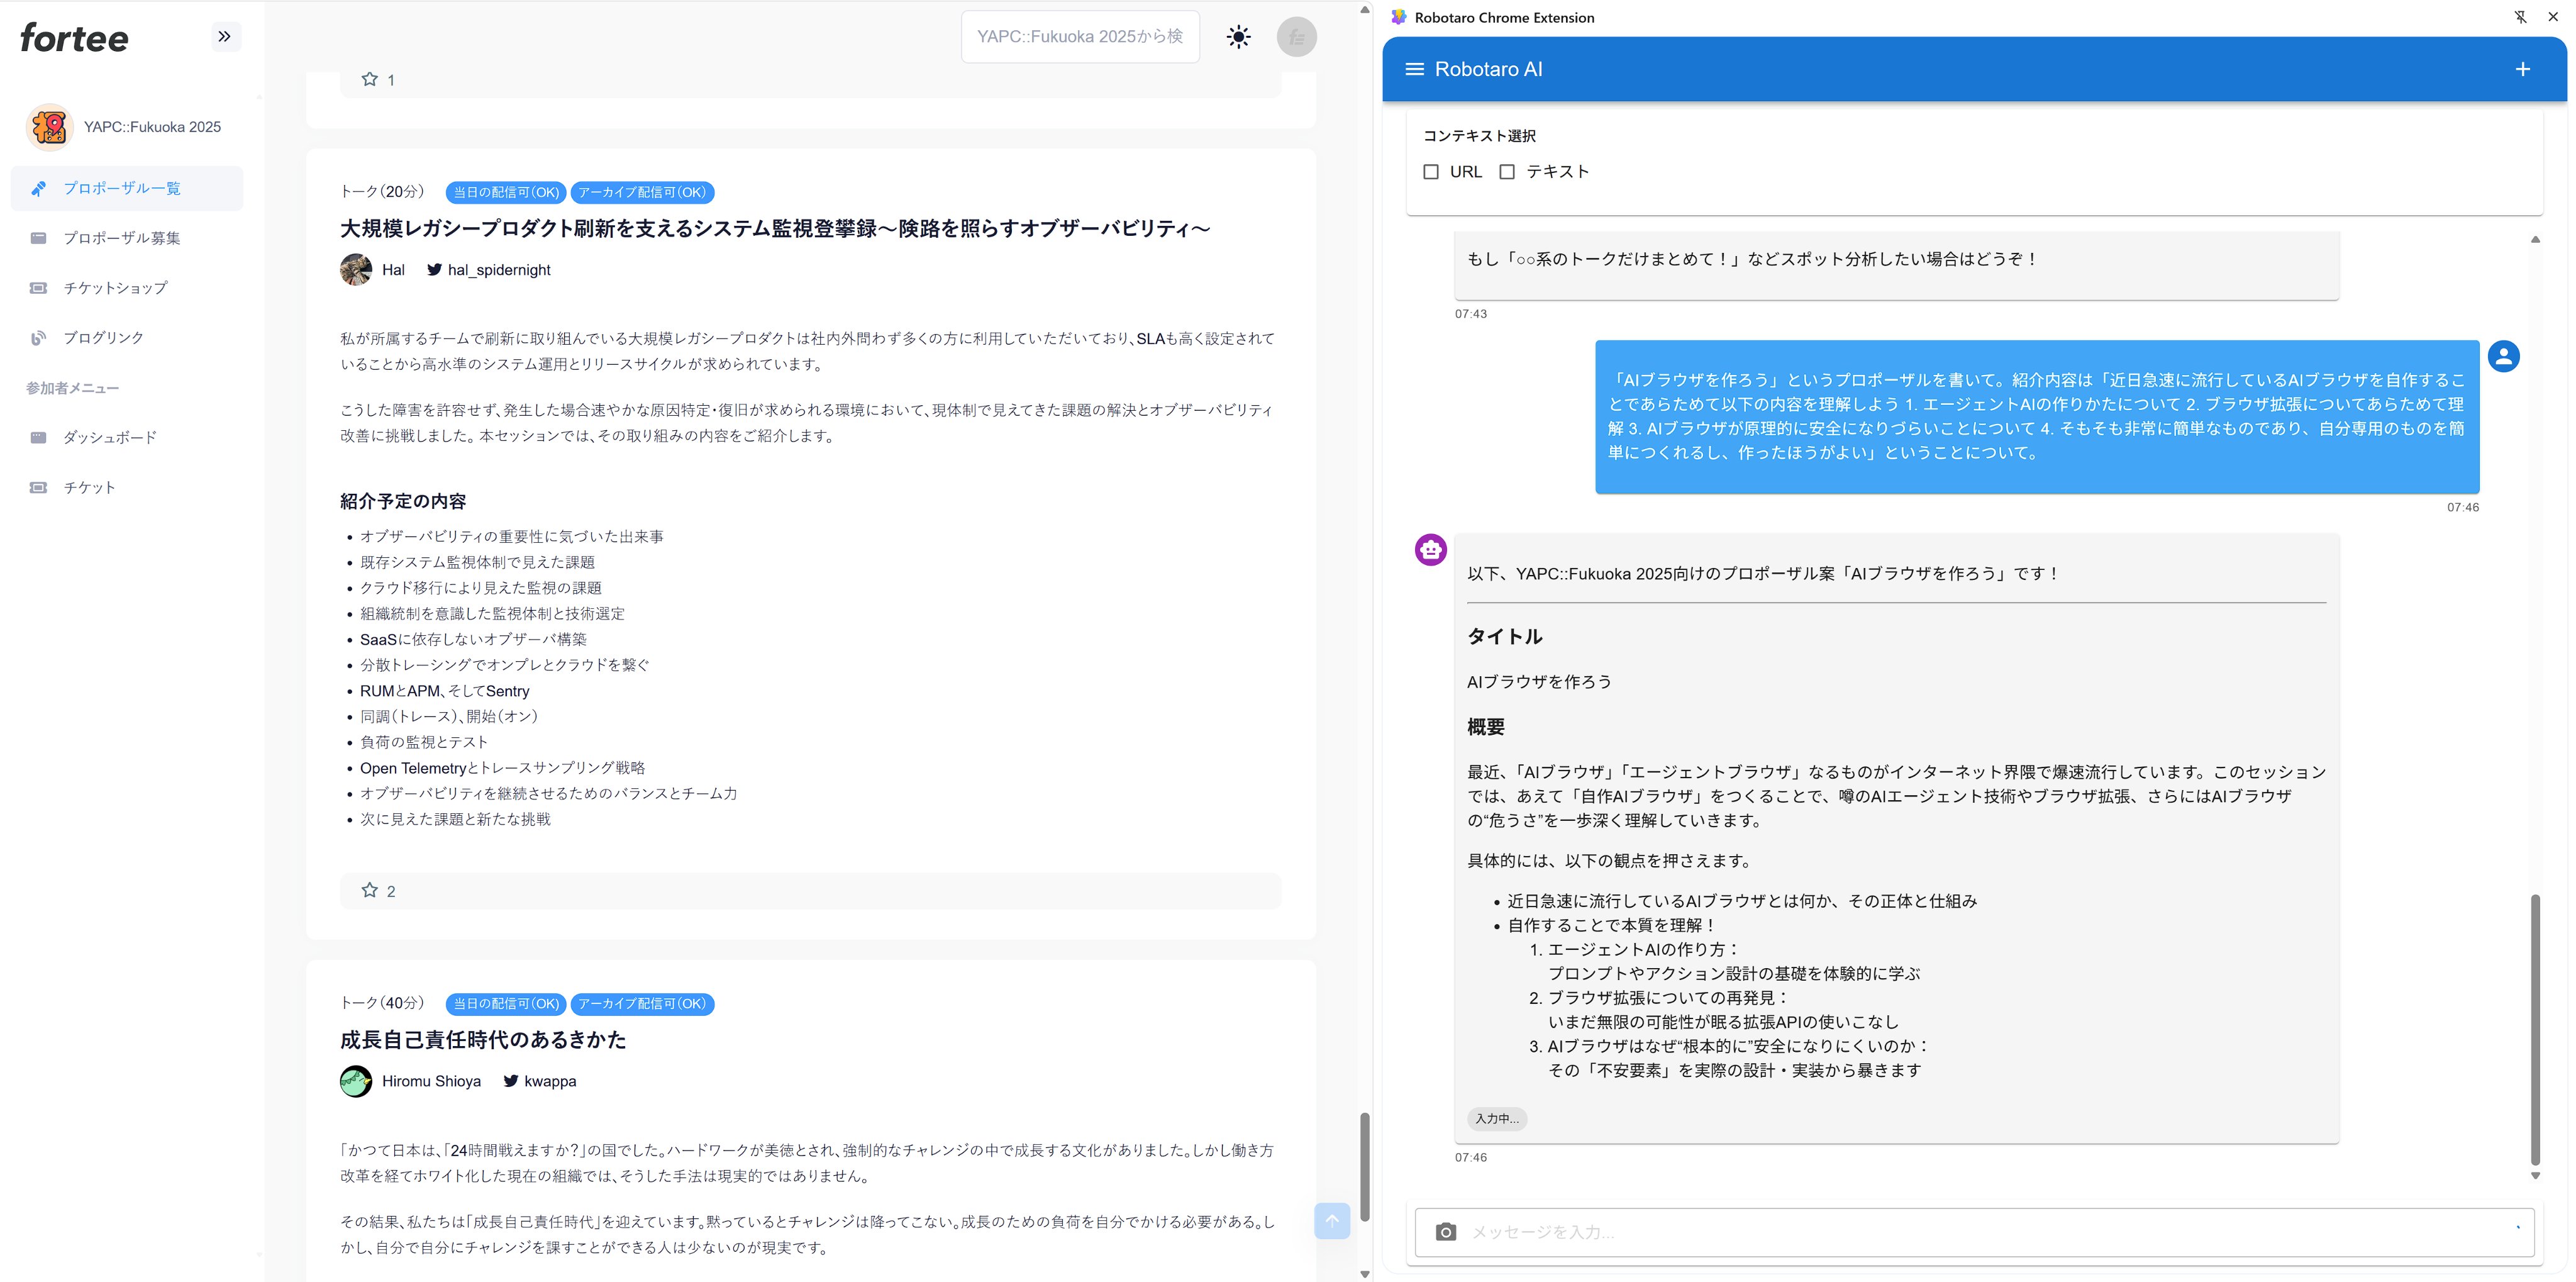This screenshot has width=2576, height=1282.
Task: Open the user avatar menu in header
Action: pyautogui.click(x=1296, y=37)
